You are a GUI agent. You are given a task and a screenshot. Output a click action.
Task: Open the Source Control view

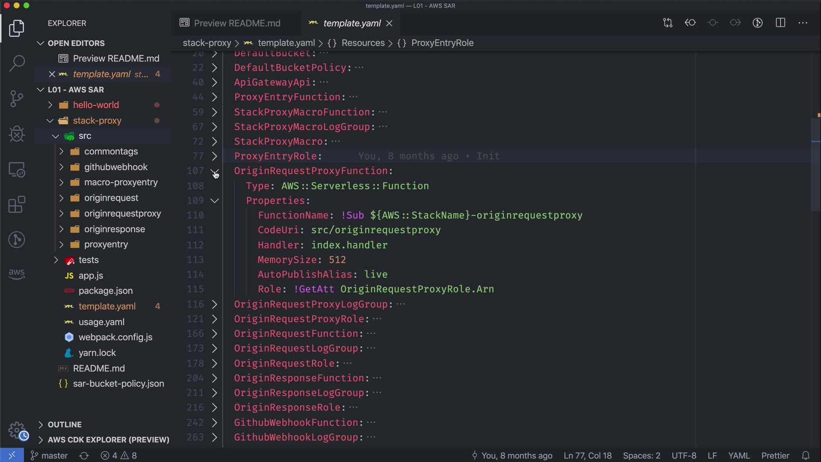[x=17, y=98]
